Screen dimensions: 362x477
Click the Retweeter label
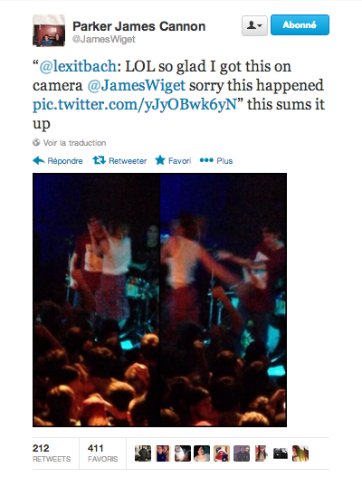pyautogui.click(x=128, y=160)
